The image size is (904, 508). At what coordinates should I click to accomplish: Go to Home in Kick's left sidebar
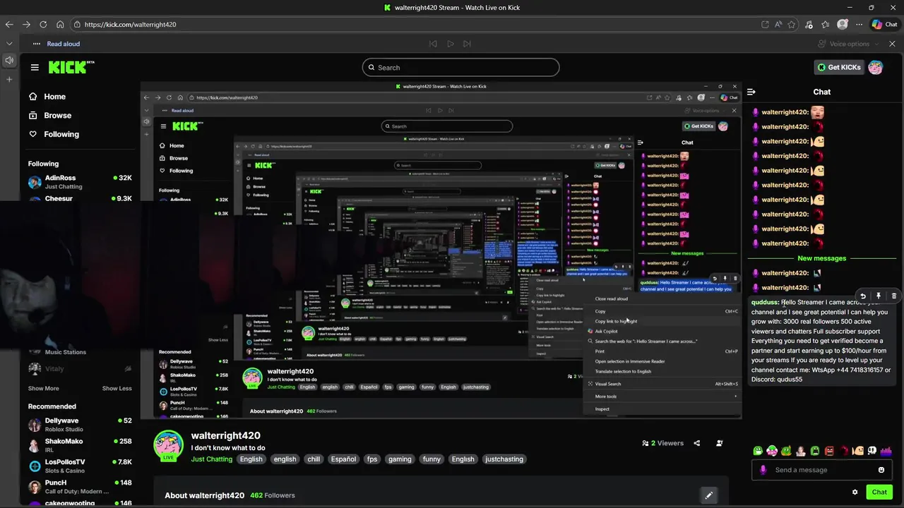(47, 97)
